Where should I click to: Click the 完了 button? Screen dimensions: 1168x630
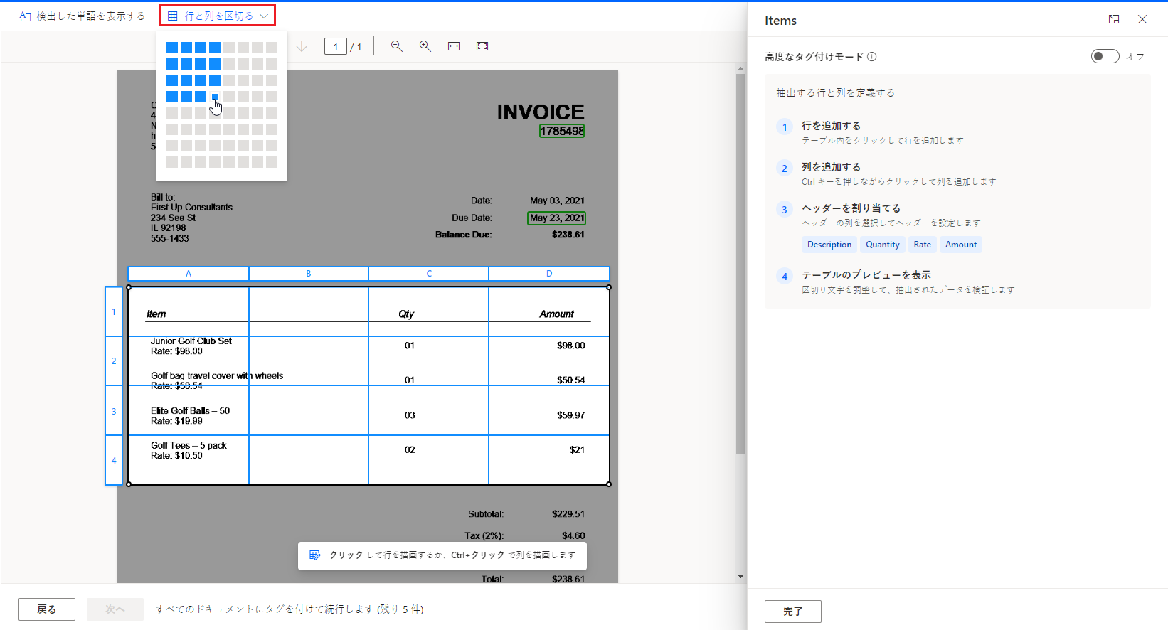(x=793, y=612)
